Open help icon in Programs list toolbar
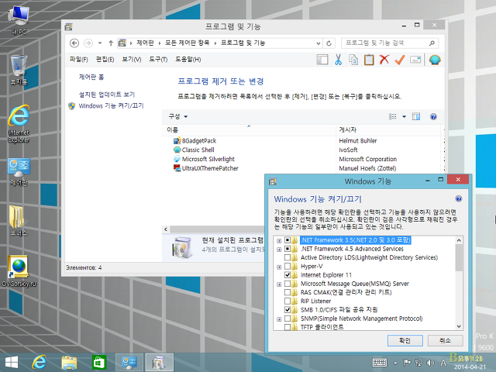Image resolution: width=496 pixels, height=372 pixels. pyautogui.click(x=433, y=117)
